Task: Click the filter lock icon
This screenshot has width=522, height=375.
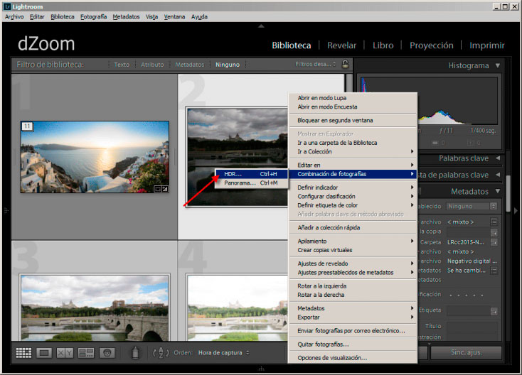Action: pyautogui.click(x=345, y=64)
